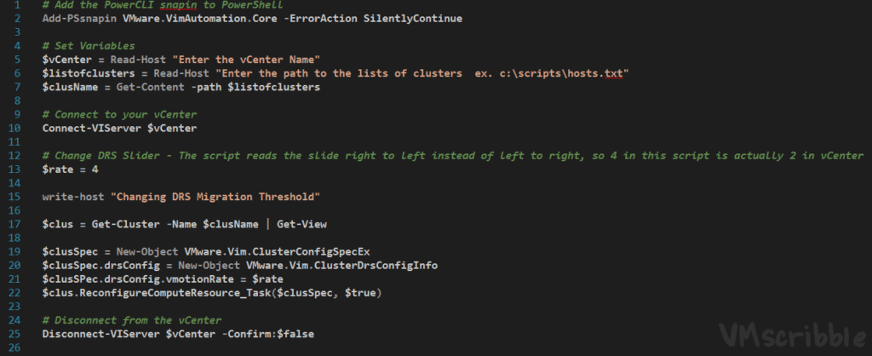Click line number 1 in the gutter
Screen dimensions: 872x356
click(19, 4)
